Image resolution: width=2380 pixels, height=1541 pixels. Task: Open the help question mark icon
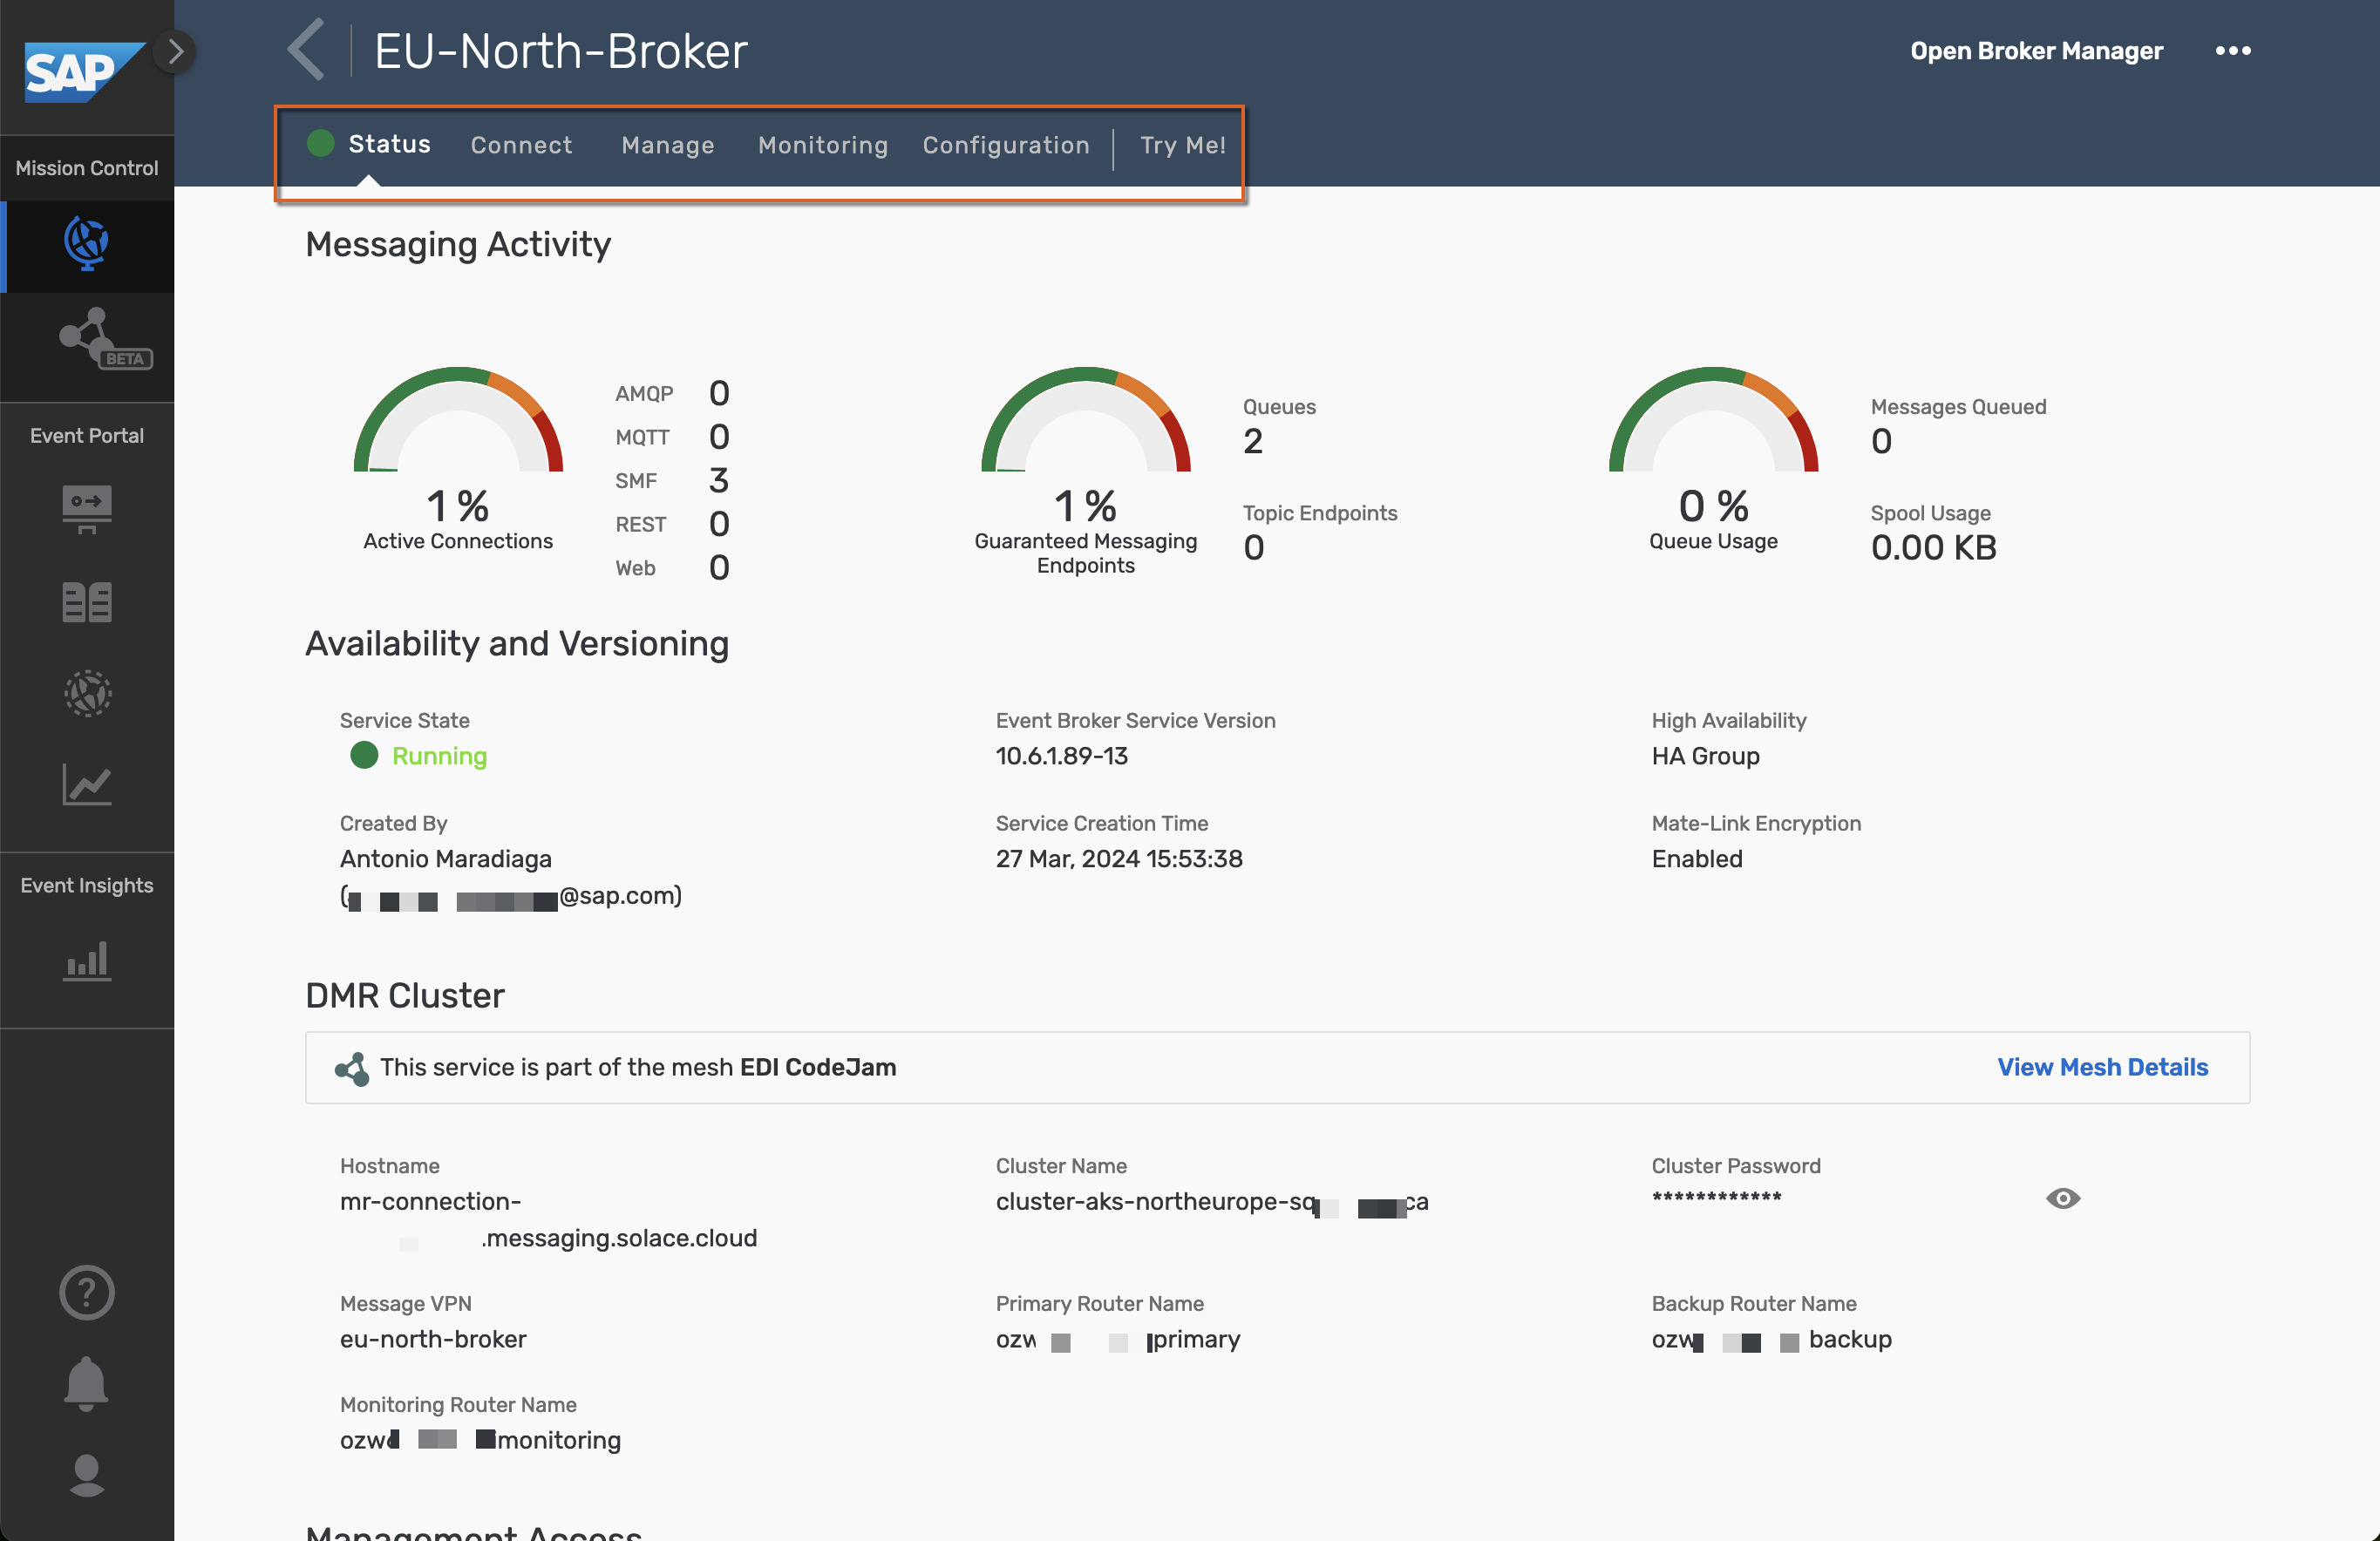point(87,1292)
